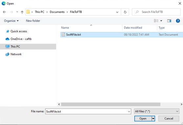Viewport: 183px width, 125px height.
Task: Expand the chevron after This PC breadcrumb
Action: 47,12
